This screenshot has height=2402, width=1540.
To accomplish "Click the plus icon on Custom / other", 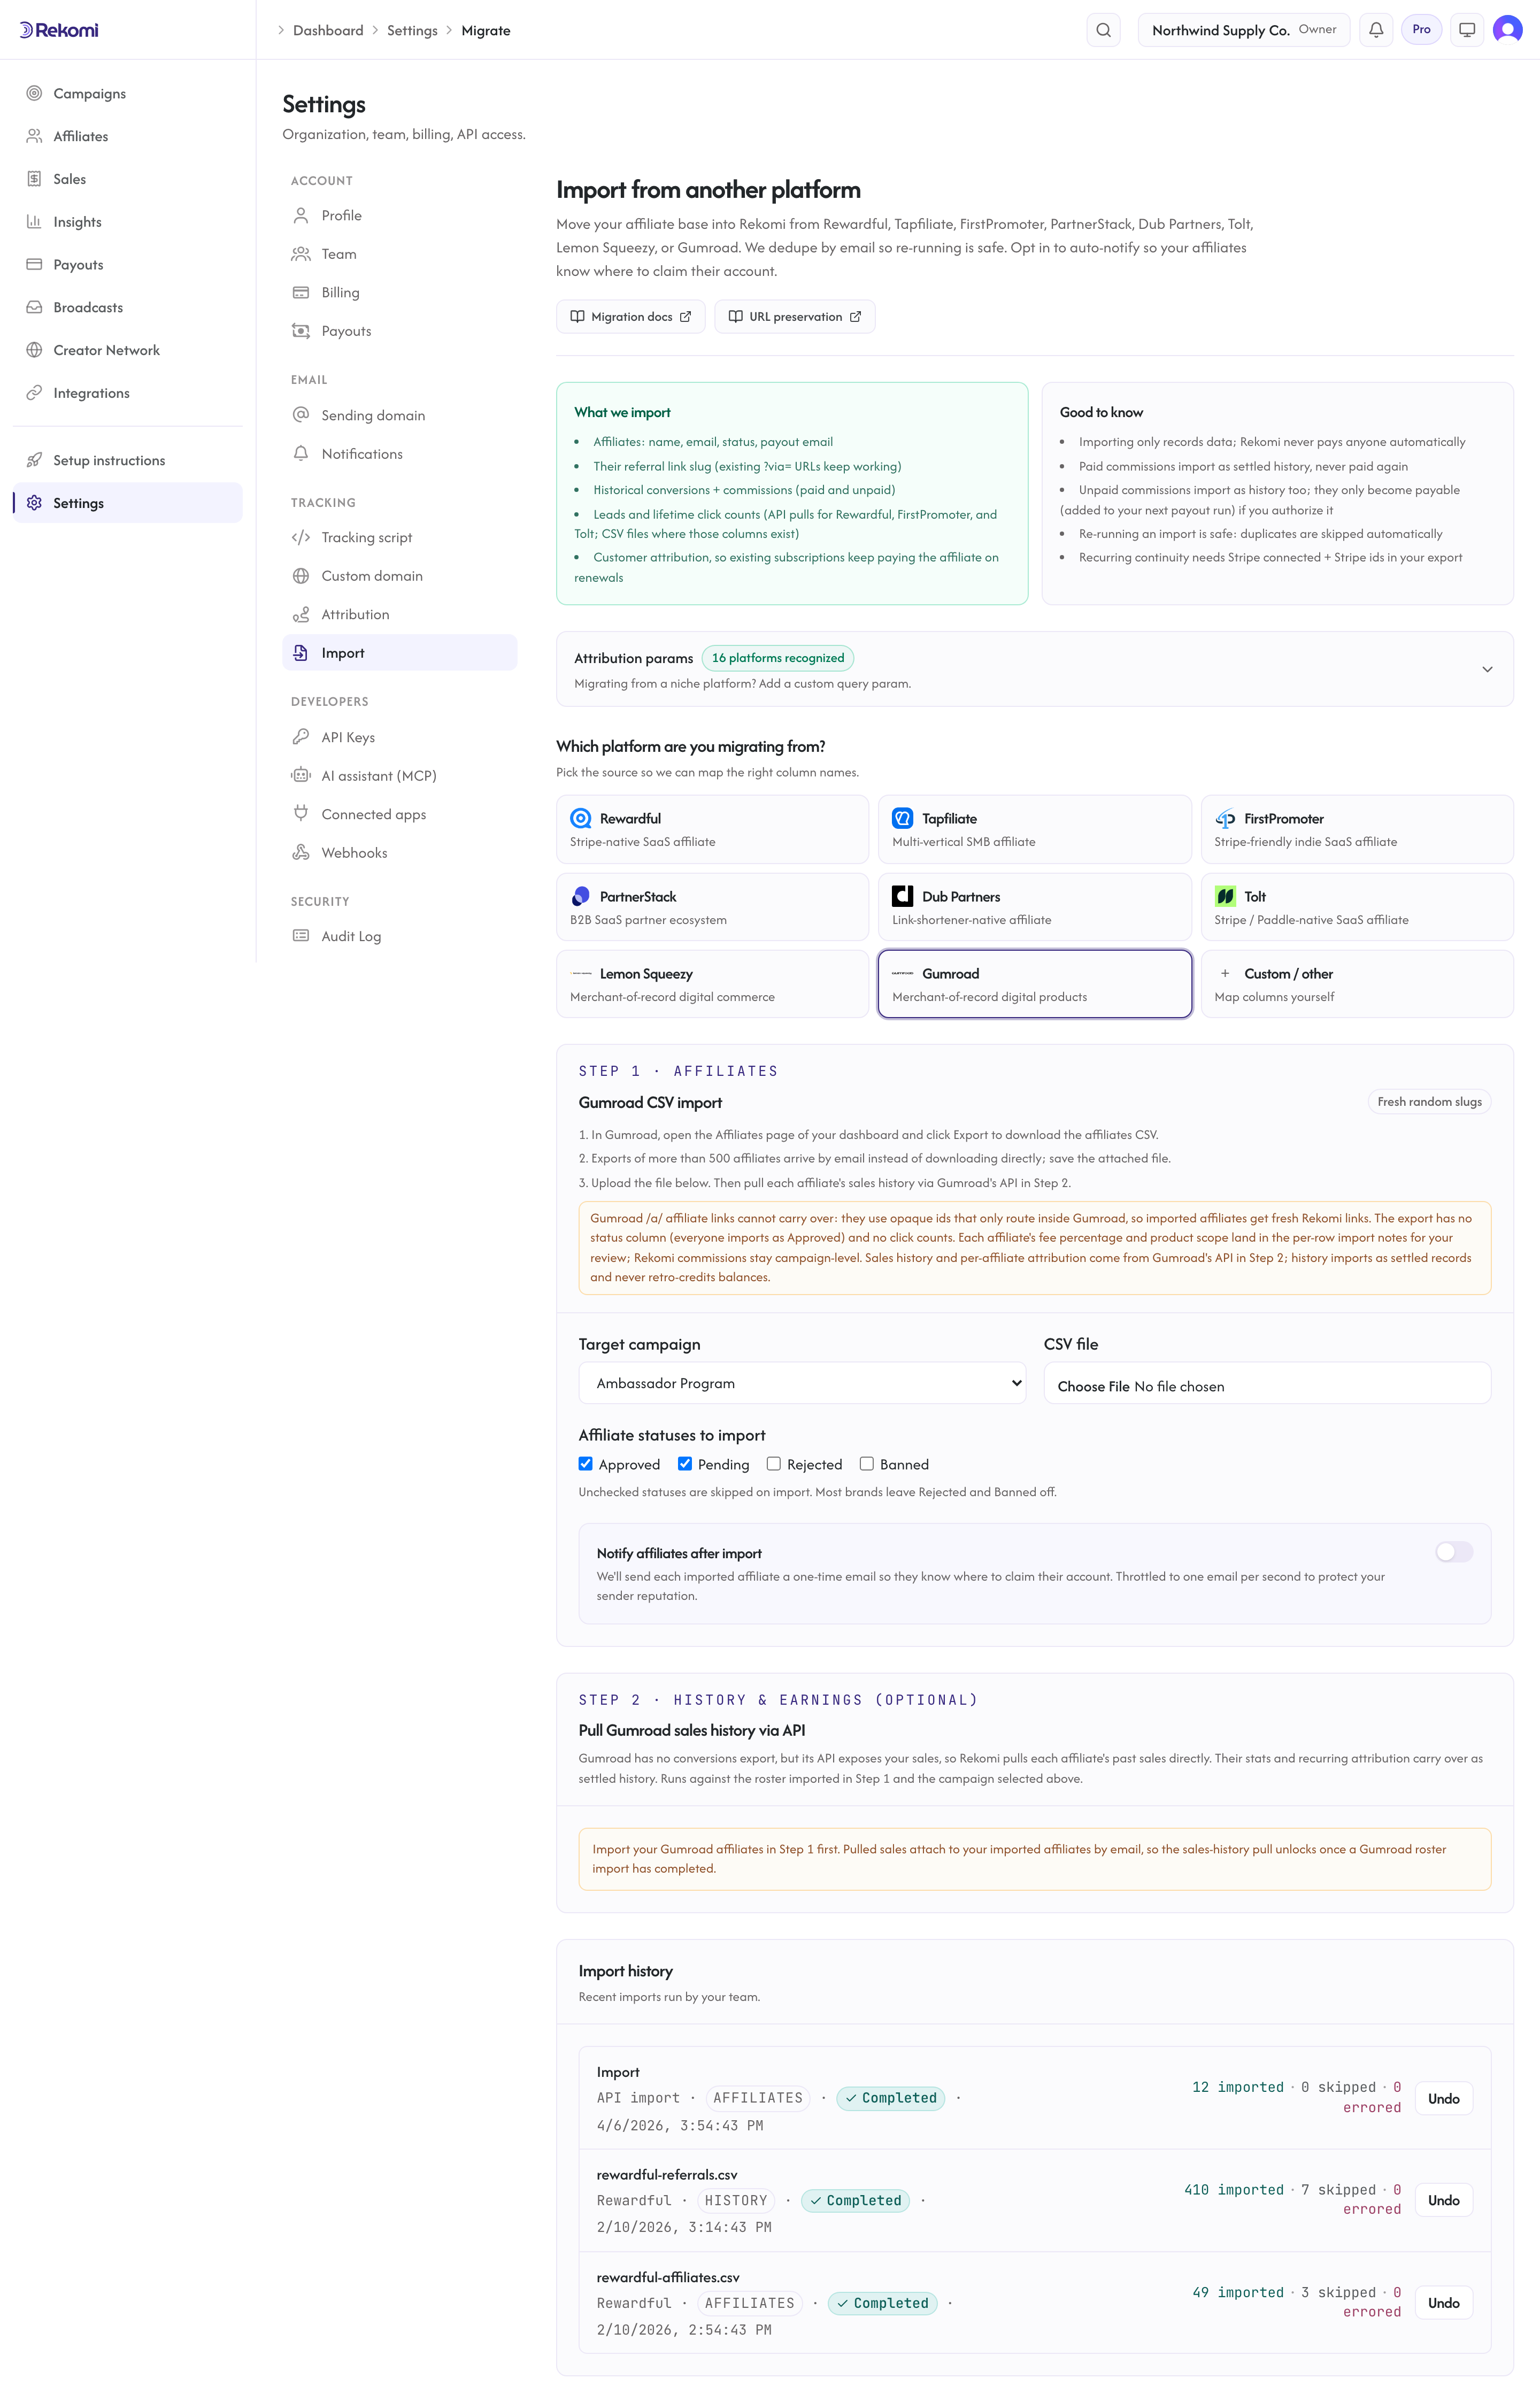I will pyautogui.click(x=1225, y=973).
